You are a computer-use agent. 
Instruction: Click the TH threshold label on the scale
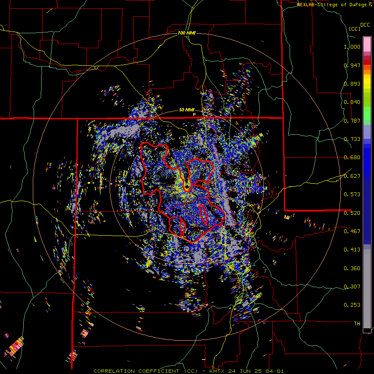[357, 324]
